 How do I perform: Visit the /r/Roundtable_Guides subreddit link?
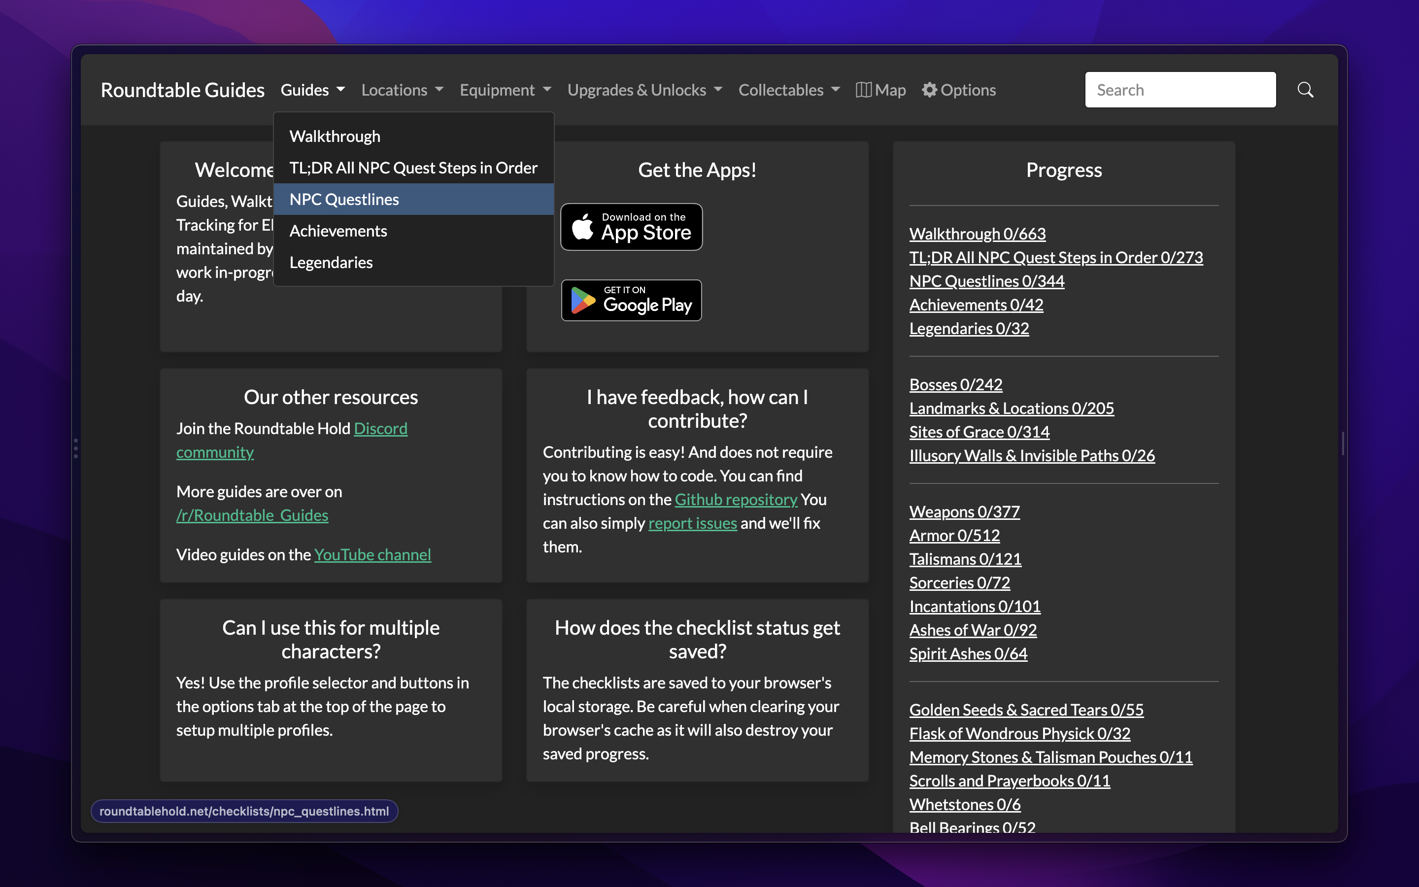click(x=252, y=515)
